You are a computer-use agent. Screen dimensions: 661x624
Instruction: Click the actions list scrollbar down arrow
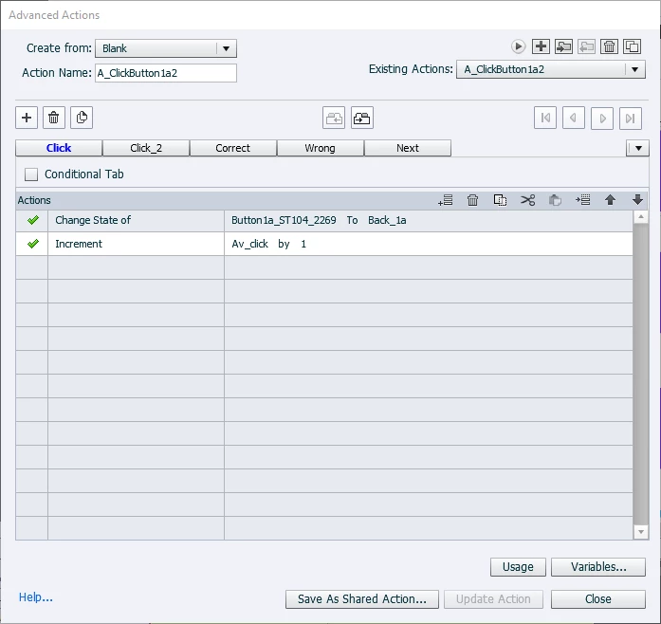(641, 532)
